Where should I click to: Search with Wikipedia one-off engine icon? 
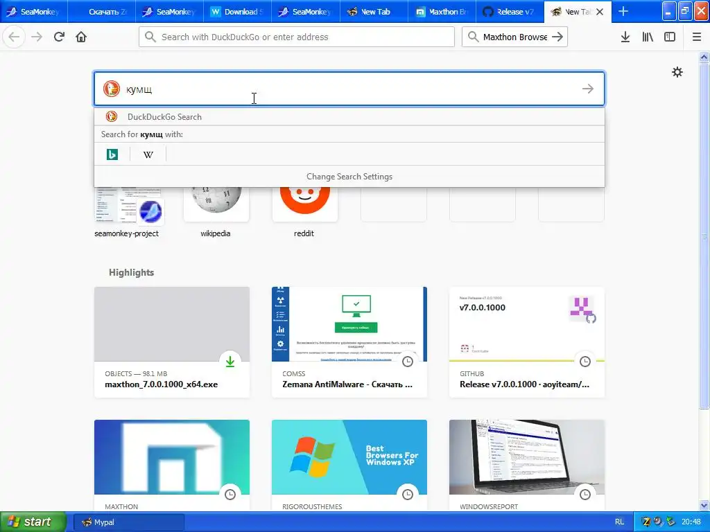tap(148, 154)
